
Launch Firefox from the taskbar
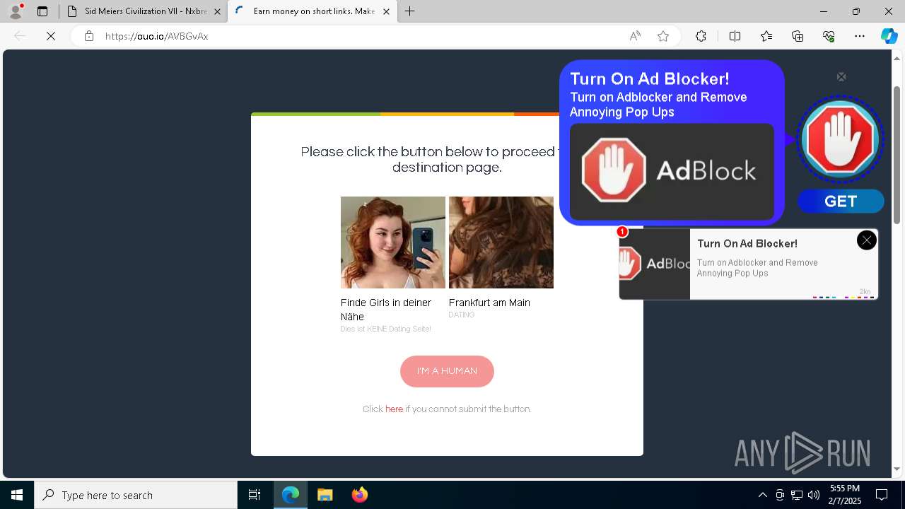(360, 495)
